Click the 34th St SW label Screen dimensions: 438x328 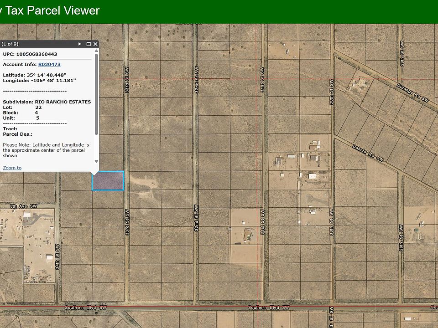(57, 257)
